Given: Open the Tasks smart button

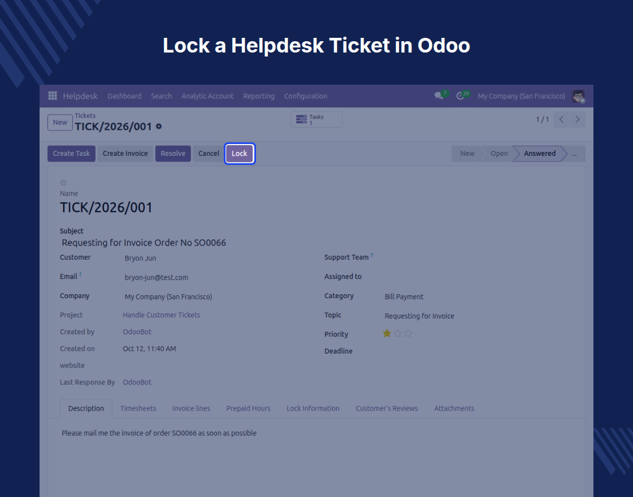Looking at the screenshot, I should pos(316,119).
